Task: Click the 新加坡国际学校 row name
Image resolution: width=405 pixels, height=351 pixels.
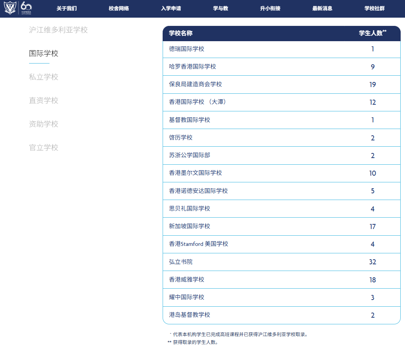Action: click(x=190, y=226)
